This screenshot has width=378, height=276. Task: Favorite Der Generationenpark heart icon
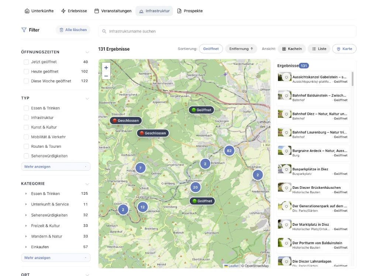click(x=286, y=206)
